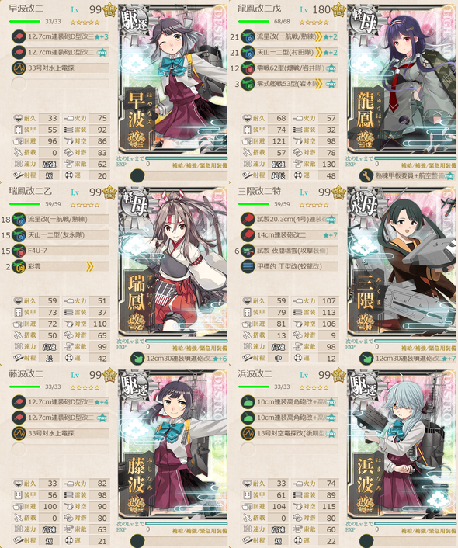This screenshot has width=458, height=548.
Task: Click Hayanami's red main gun icon, first slot
Action: click(x=19, y=36)
